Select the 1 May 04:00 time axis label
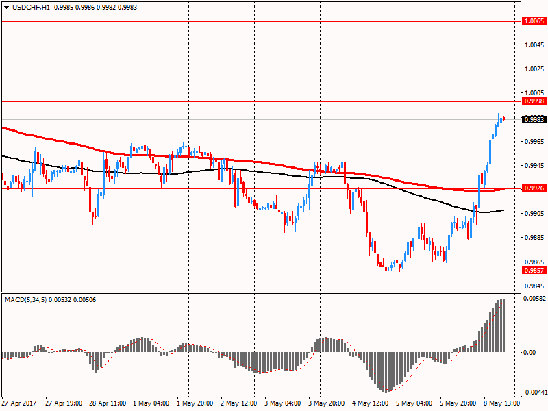 coord(151,403)
